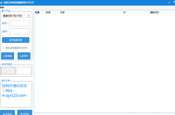Click the captcha image box in 手动打码区
The height and width of the screenshot is (115, 175).
tap(8, 70)
